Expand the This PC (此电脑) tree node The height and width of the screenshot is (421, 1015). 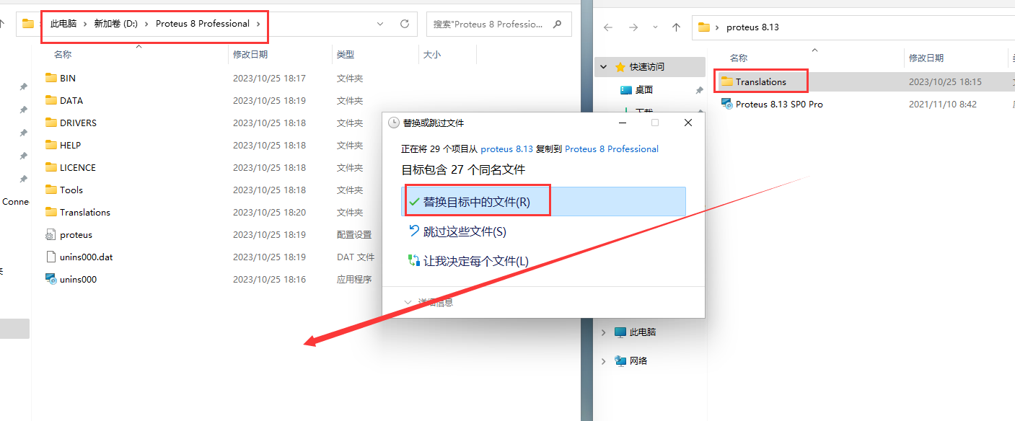coord(604,332)
